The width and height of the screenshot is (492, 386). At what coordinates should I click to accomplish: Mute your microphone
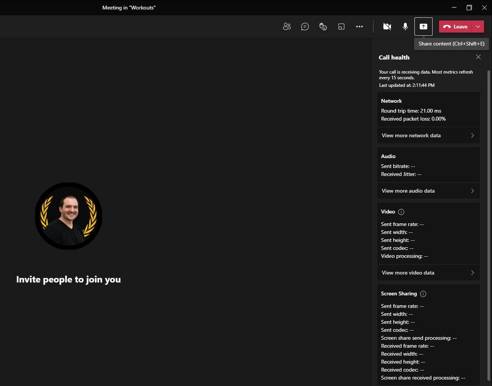pyautogui.click(x=405, y=26)
